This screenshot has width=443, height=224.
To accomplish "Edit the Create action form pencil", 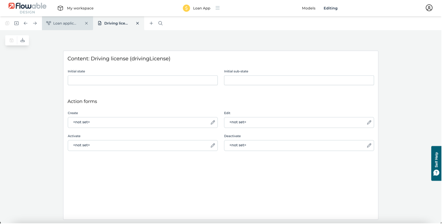I will (213, 122).
